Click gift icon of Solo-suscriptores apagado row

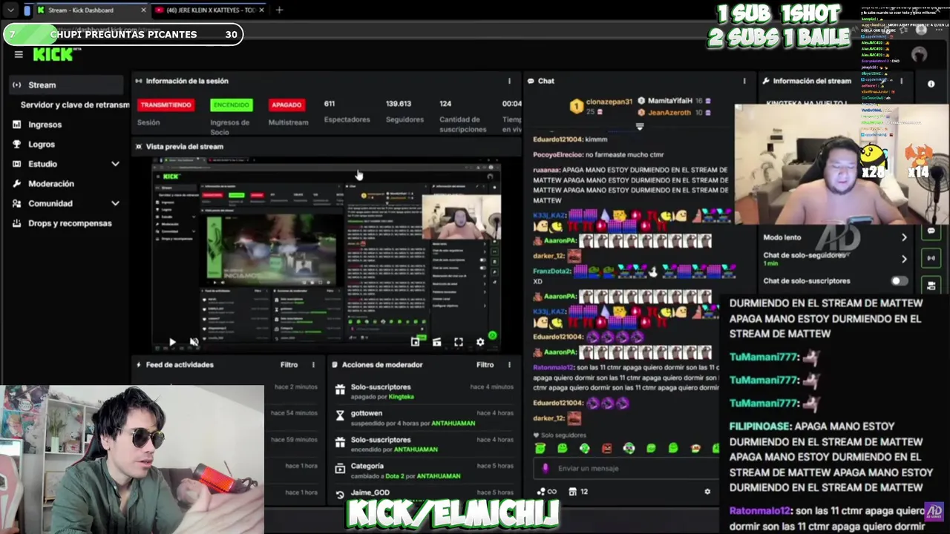(x=340, y=389)
